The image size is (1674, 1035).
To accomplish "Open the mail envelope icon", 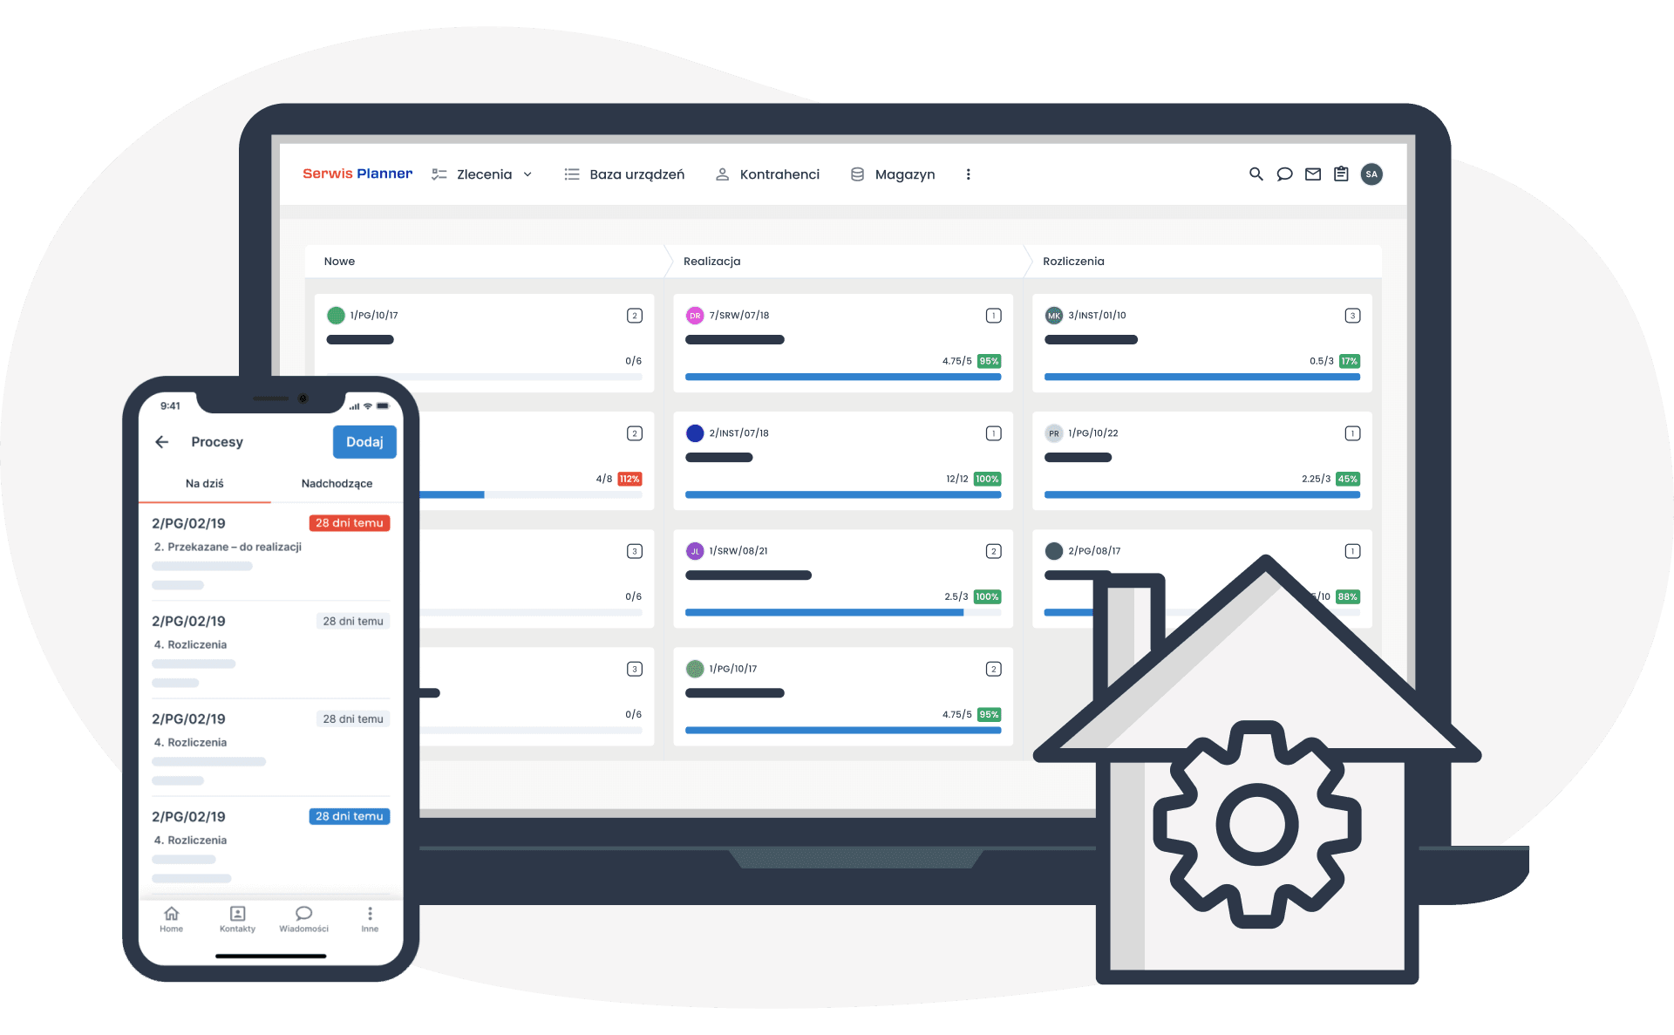I will point(1312,174).
